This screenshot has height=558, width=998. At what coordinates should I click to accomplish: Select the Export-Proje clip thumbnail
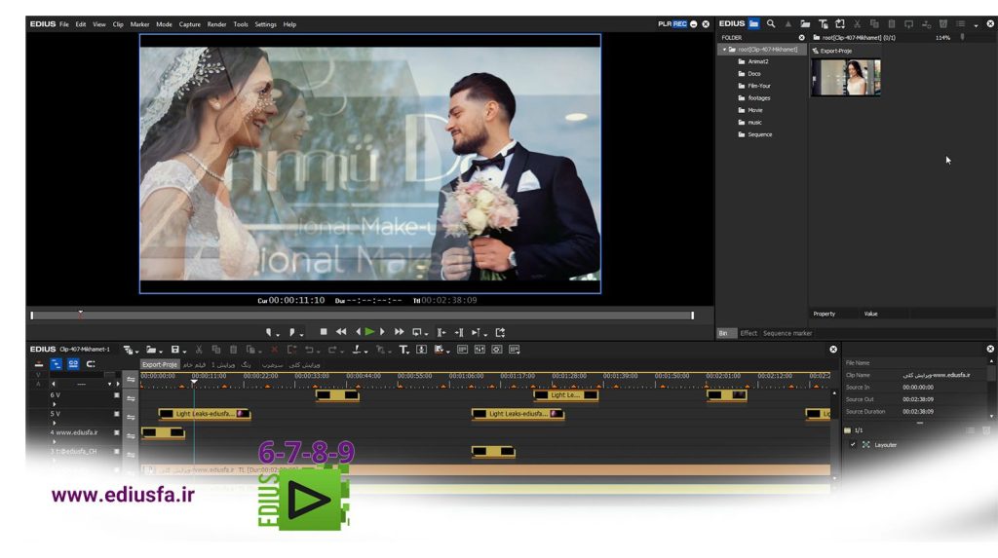coord(846,78)
